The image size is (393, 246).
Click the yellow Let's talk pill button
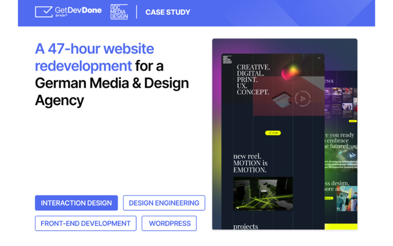pos(273,133)
